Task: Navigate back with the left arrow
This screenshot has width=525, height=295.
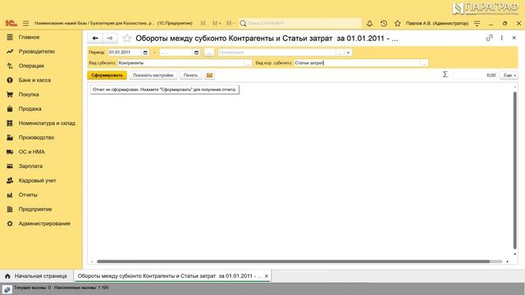Action: click(95, 39)
